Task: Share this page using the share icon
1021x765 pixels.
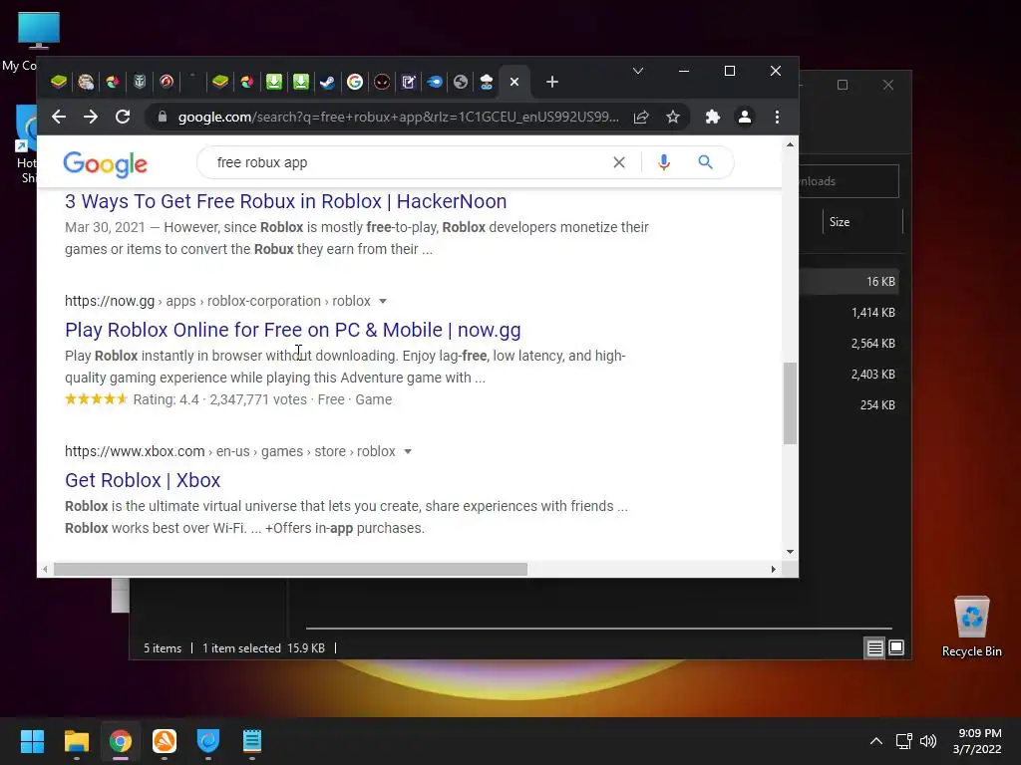Action: (x=641, y=118)
